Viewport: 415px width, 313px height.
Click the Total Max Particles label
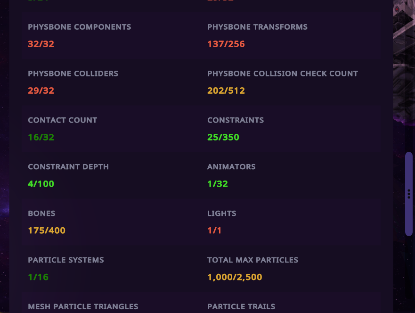pyautogui.click(x=253, y=260)
